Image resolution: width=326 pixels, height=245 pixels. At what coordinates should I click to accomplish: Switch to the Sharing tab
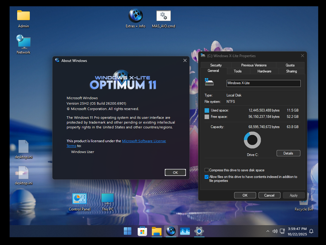(x=291, y=71)
